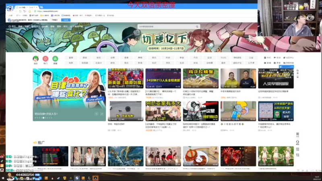The width and height of the screenshot is (322, 181).
Task: Open the 番剧 category
Action: click(x=71, y=58)
